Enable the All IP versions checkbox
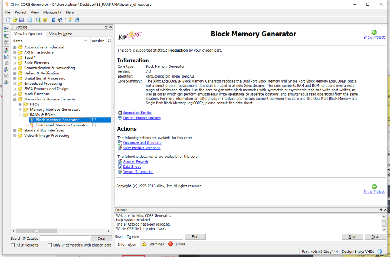 click(x=13, y=245)
